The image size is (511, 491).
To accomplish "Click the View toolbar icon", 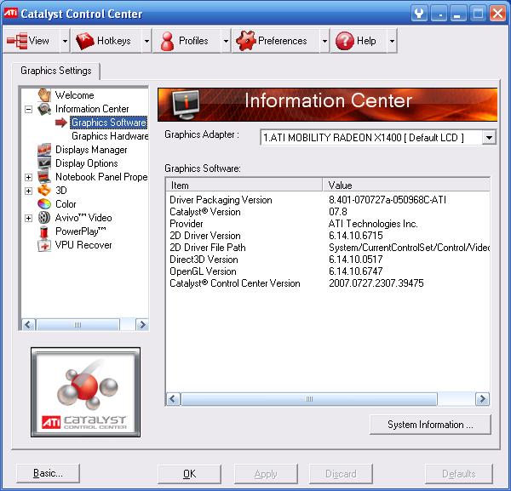I will pos(17,41).
